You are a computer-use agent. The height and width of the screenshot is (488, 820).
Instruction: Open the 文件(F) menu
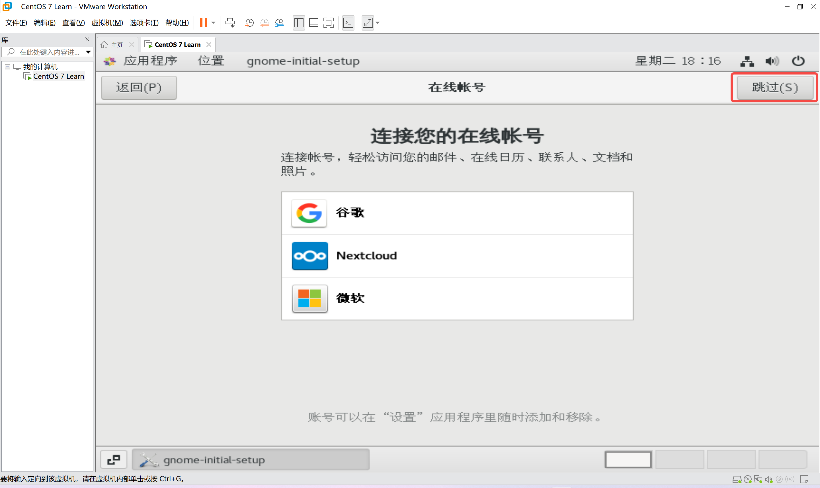pyautogui.click(x=16, y=23)
